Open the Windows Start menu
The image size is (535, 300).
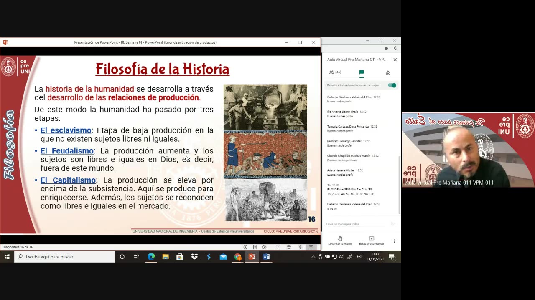[x=7, y=257]
